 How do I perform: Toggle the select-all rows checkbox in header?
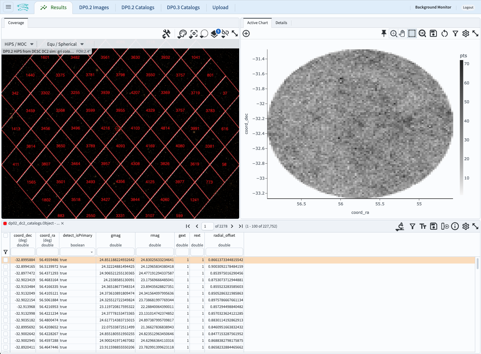6,235
